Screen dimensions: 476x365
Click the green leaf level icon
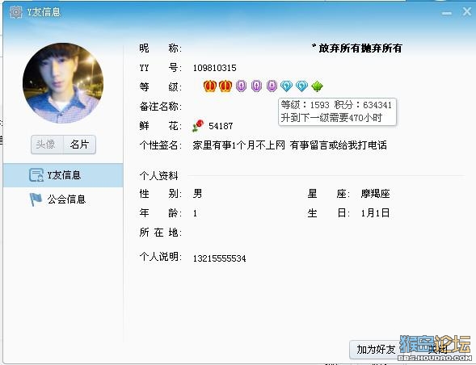[x=317, y=86]
